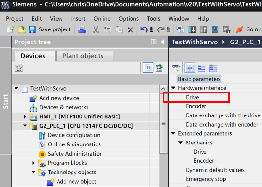Click the Redo arrow icon
Viewport: 262px width, 187px height.
pos(161,29)
